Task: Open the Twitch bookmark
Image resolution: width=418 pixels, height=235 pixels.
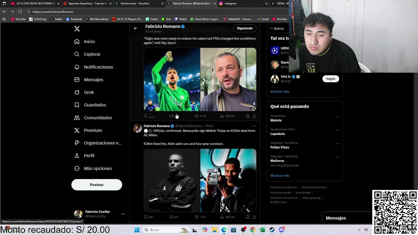Action: 181,19
